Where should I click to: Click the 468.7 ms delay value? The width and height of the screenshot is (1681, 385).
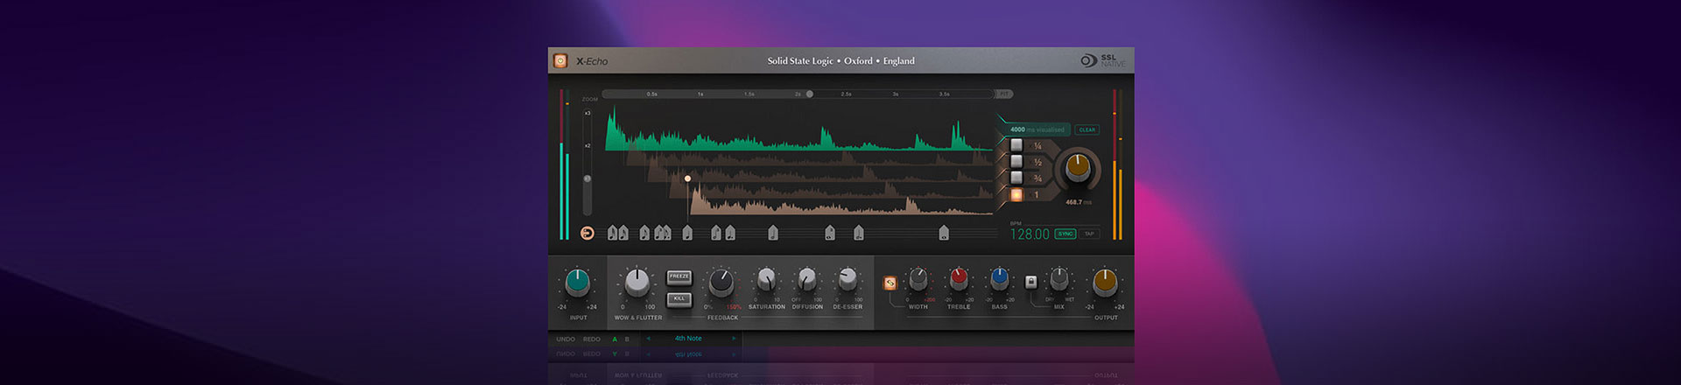pos(1078,202)
